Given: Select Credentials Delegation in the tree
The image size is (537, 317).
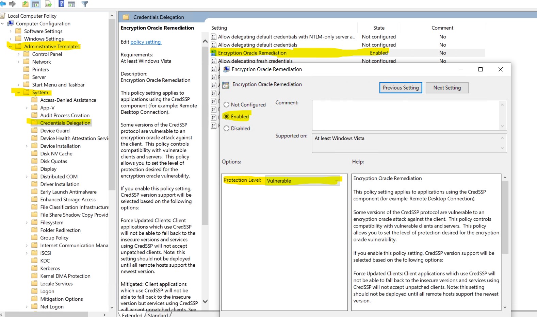Looking at the screenshot, I should 65,123.
